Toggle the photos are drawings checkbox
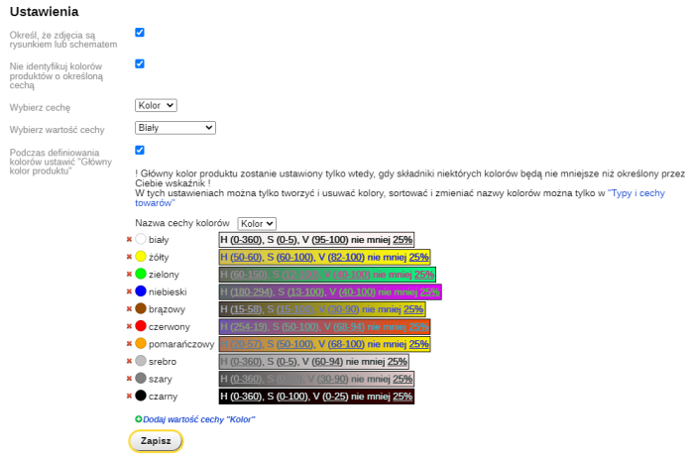This screenshot has width=694, height=458. pos(140,33)
